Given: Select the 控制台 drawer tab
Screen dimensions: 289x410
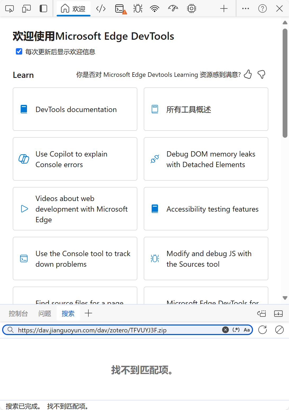Looking at the screenshot, I should point(18,314).
